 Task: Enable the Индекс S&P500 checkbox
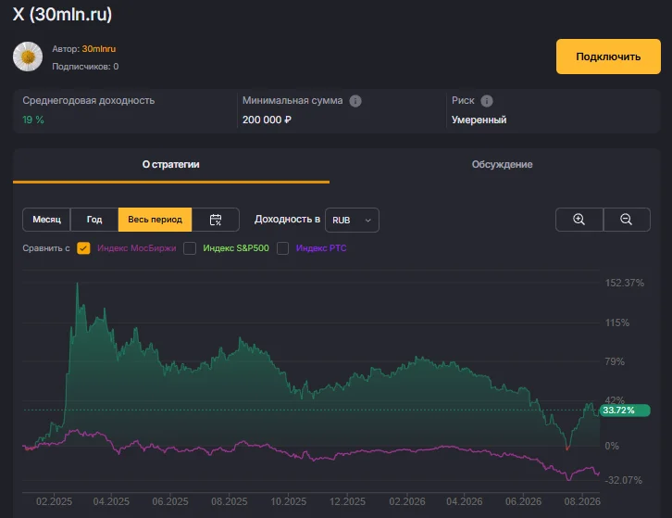pos(190,248)
